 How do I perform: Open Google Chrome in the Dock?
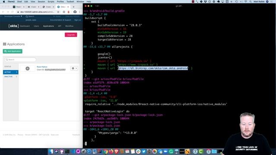coord(105,151)
